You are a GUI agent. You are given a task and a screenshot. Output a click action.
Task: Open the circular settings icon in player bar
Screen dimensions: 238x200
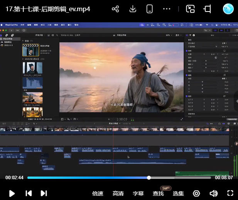tap(196, 193)
